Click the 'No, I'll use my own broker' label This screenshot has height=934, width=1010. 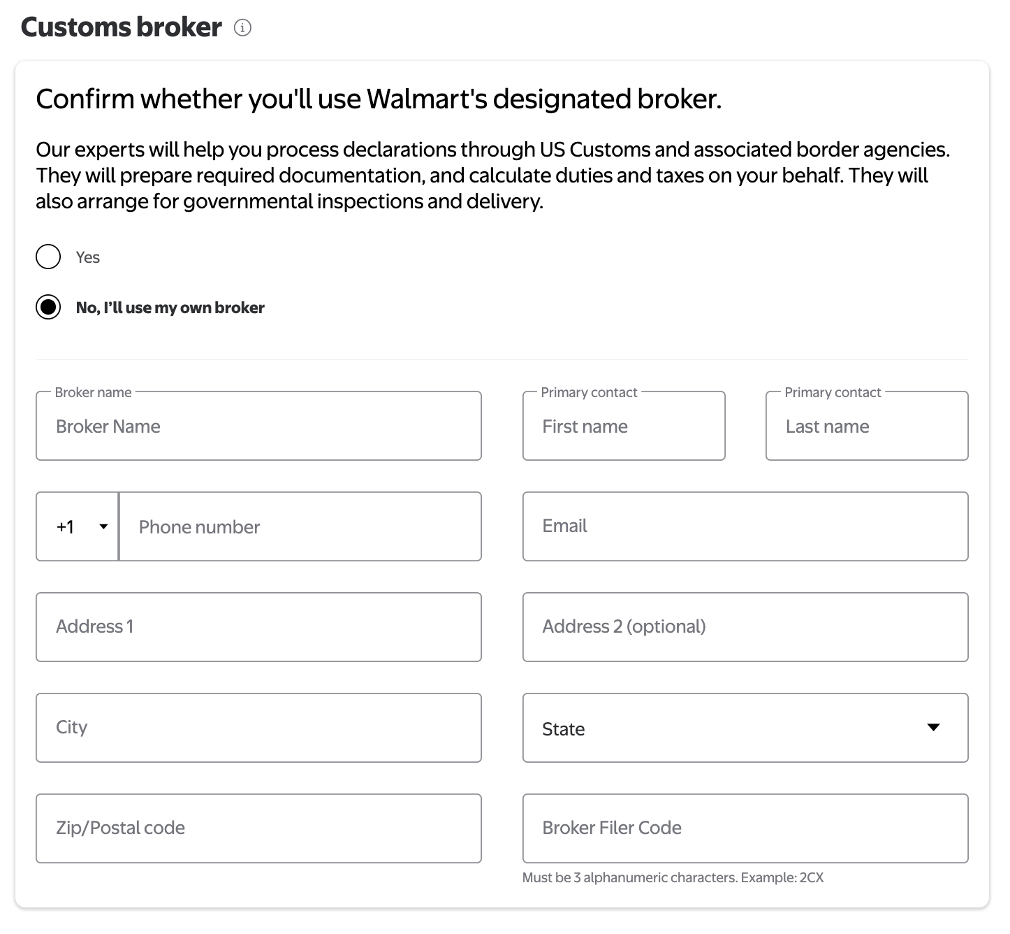pos(170,308)
